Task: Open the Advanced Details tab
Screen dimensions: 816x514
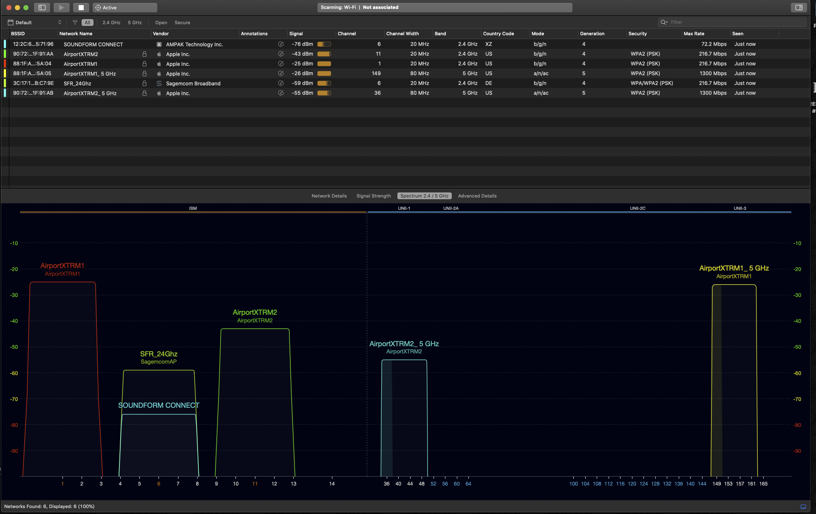Action: 477,196
